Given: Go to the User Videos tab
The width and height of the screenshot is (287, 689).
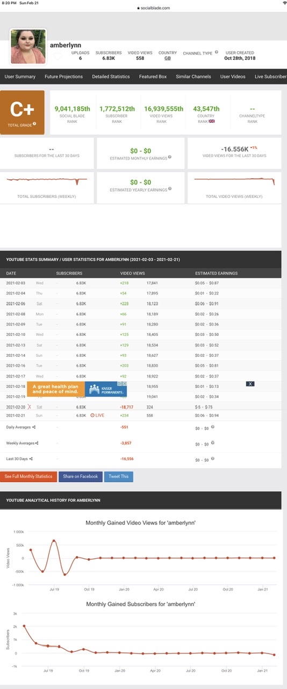Looking at the screenshot, I should pos(233,76).
